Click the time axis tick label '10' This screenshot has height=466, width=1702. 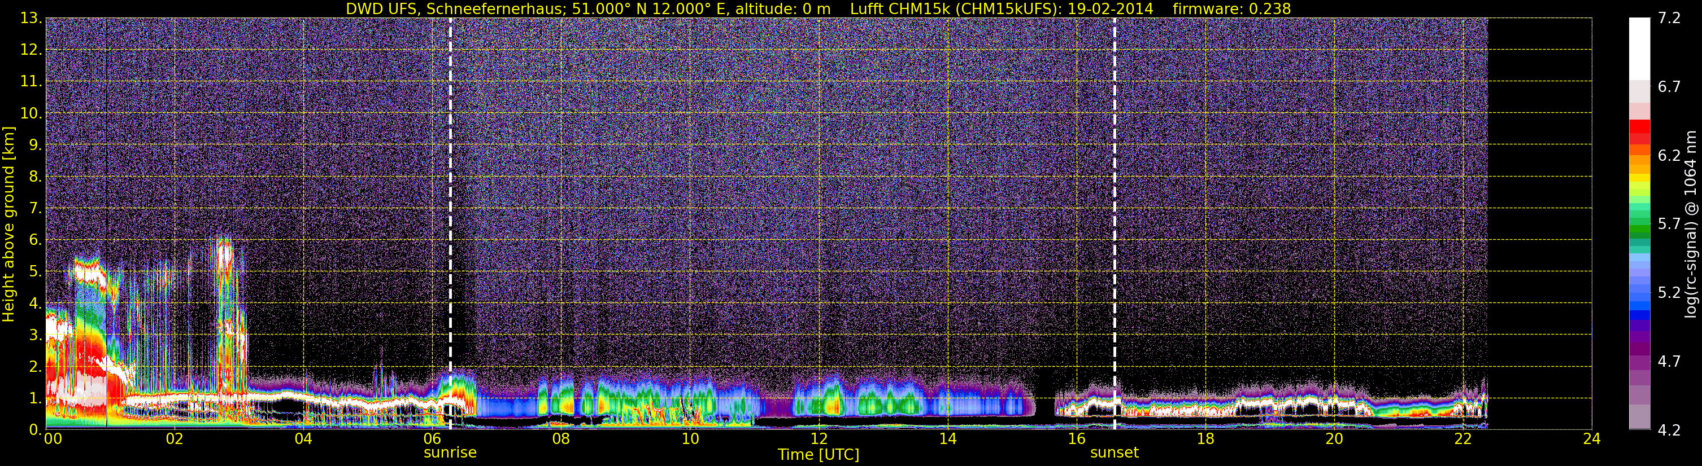(690, 439)
